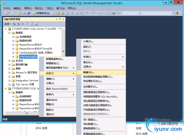Image resolution: width=184 pixels, height=135 pixels.
Task: Expand the AlwaysOn 高可用性 folder
Action: point(9,72)
